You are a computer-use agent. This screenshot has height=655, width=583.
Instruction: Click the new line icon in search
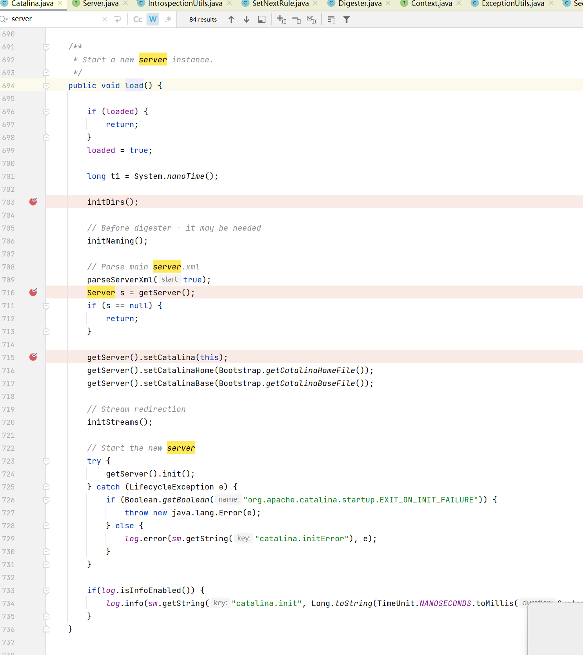point(118,19)
